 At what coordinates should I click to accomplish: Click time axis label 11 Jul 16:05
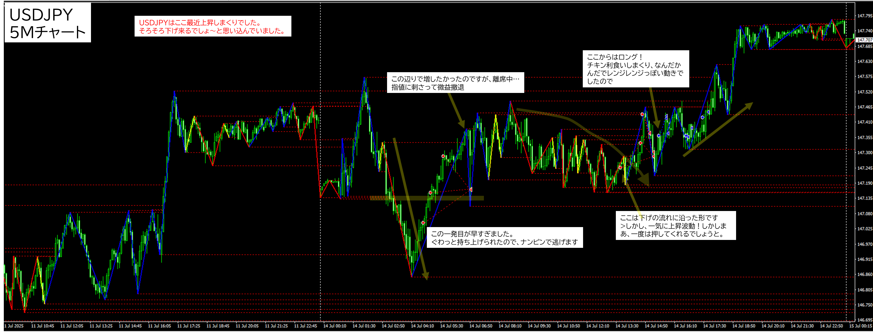coord(159,326)
